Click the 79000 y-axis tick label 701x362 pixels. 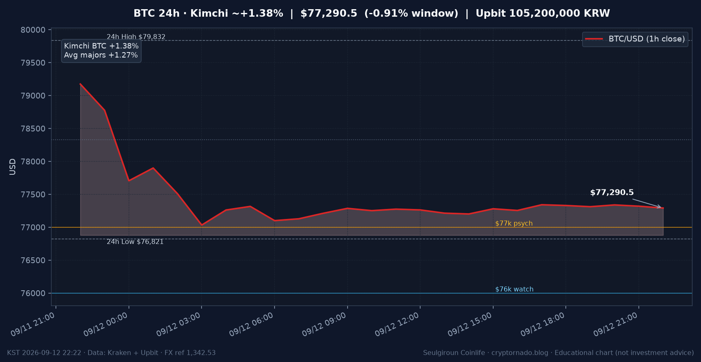click(33, 96)
